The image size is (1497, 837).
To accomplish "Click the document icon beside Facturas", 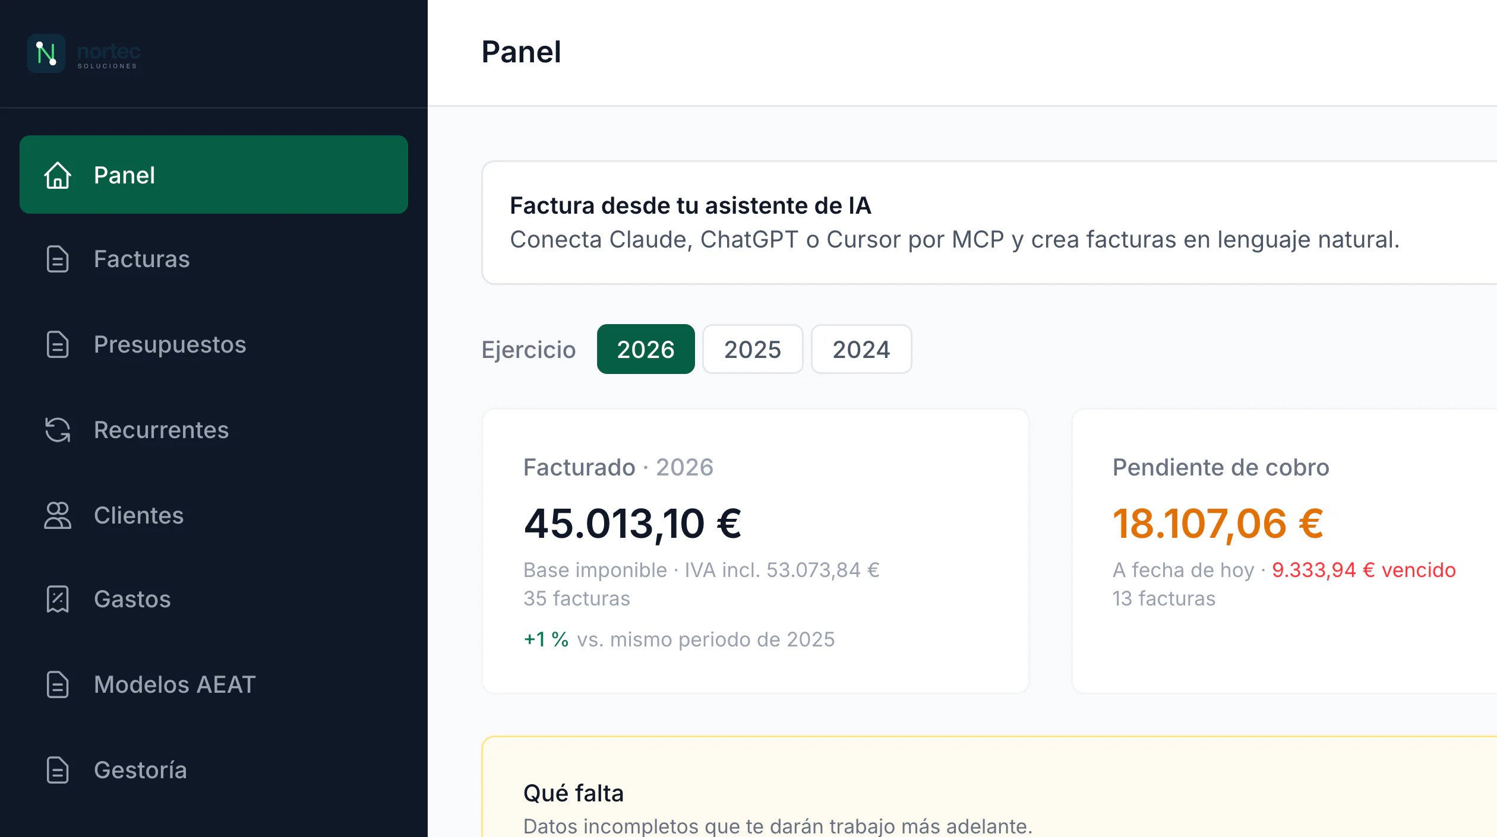I will tap(58, 259).
